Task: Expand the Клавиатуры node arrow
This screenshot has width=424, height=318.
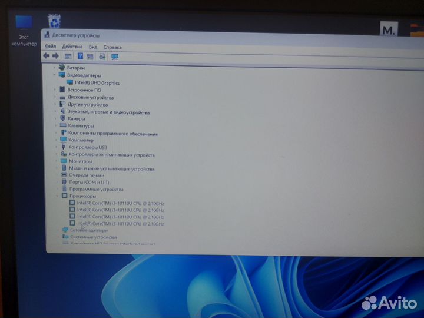Action: (56, 125)
